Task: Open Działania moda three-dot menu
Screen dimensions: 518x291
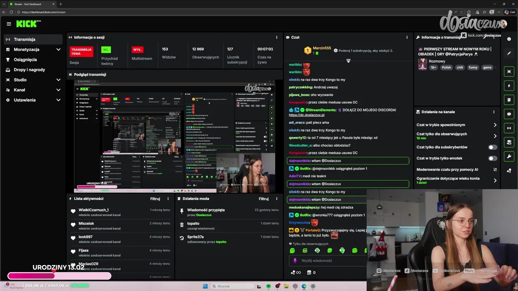Action: point(277,199)
